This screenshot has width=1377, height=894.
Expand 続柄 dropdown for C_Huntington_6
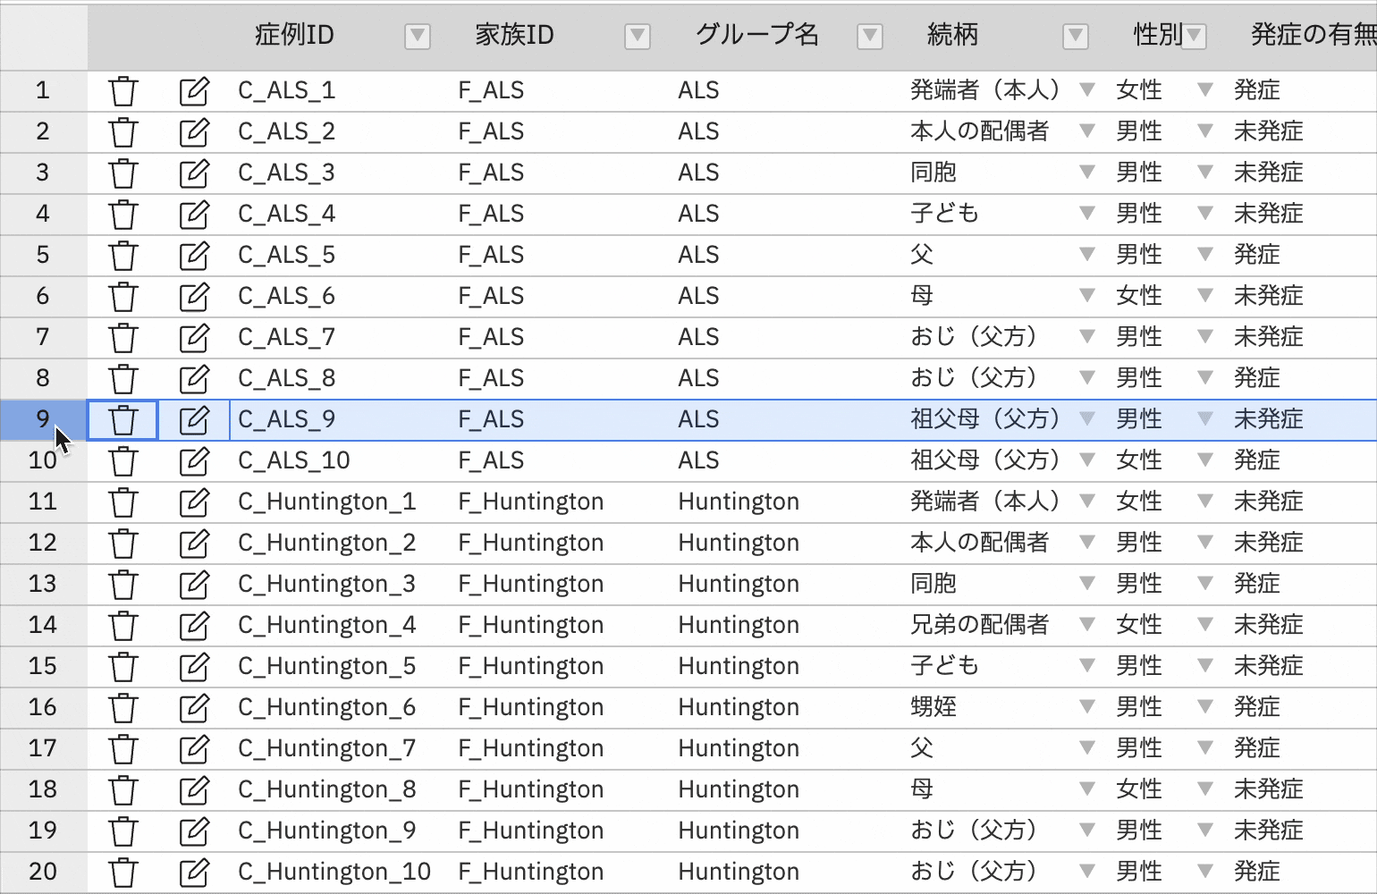pos(1087,707)
